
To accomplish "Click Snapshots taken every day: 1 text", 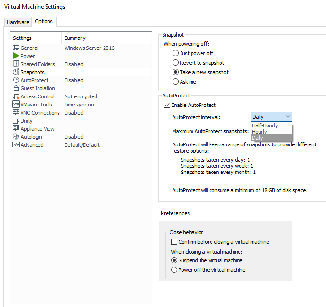I will click(215, 160).
